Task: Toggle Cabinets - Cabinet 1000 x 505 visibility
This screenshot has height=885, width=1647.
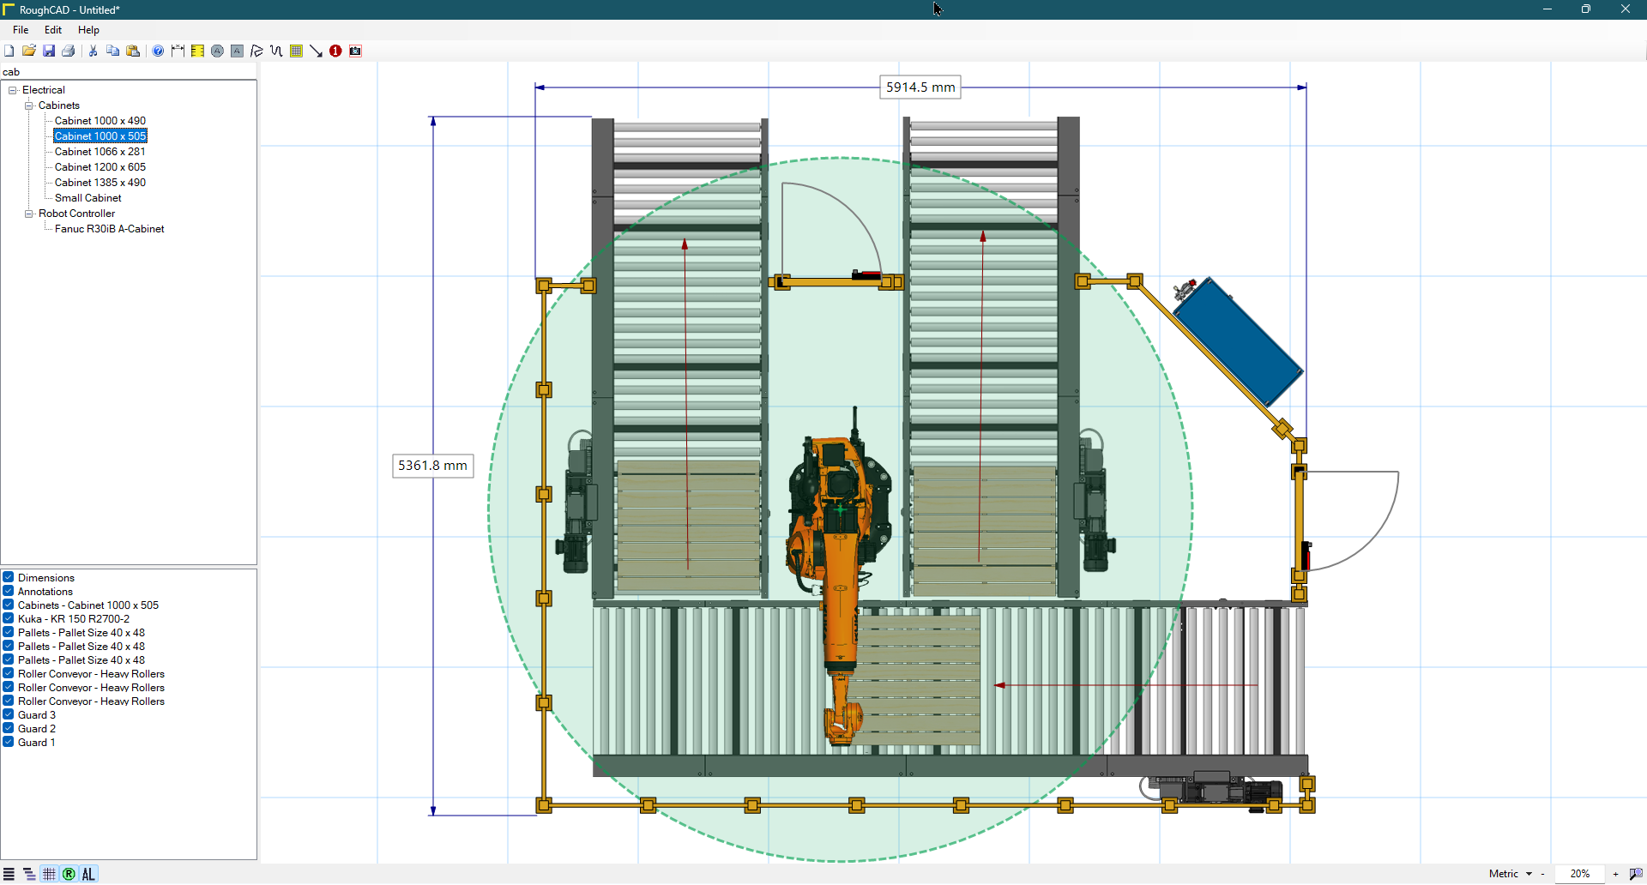Action: [8, 605]
